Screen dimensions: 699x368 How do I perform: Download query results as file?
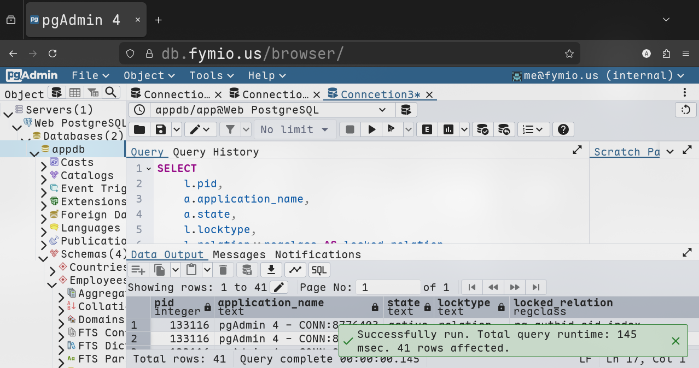(x=271, y=270)
